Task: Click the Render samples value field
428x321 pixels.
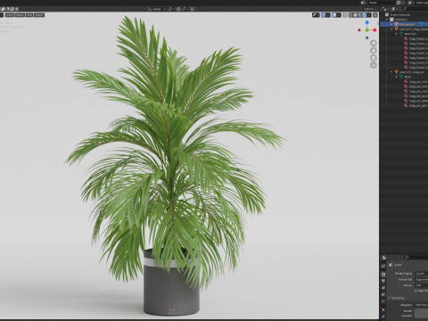Action: tap(422, 311)
